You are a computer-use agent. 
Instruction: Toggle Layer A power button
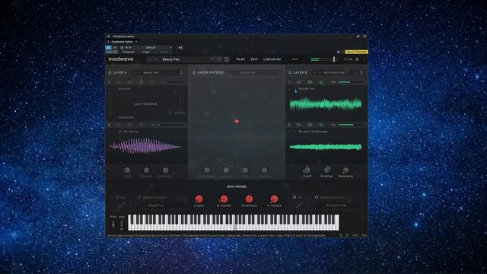pos(110,72)
